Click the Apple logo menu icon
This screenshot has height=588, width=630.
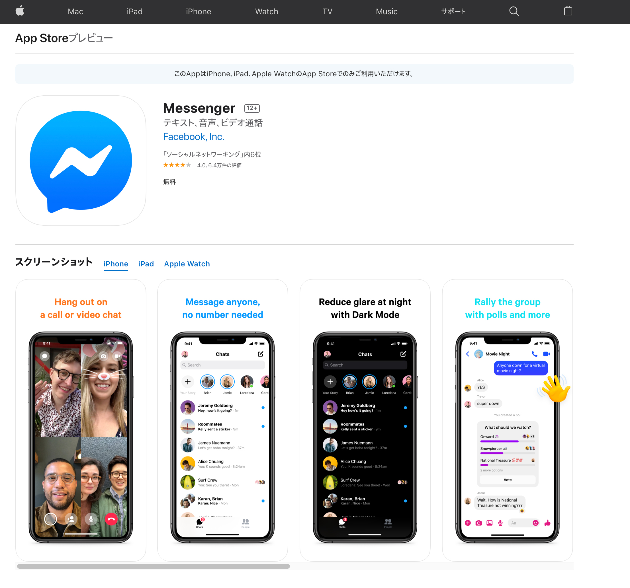20,12
